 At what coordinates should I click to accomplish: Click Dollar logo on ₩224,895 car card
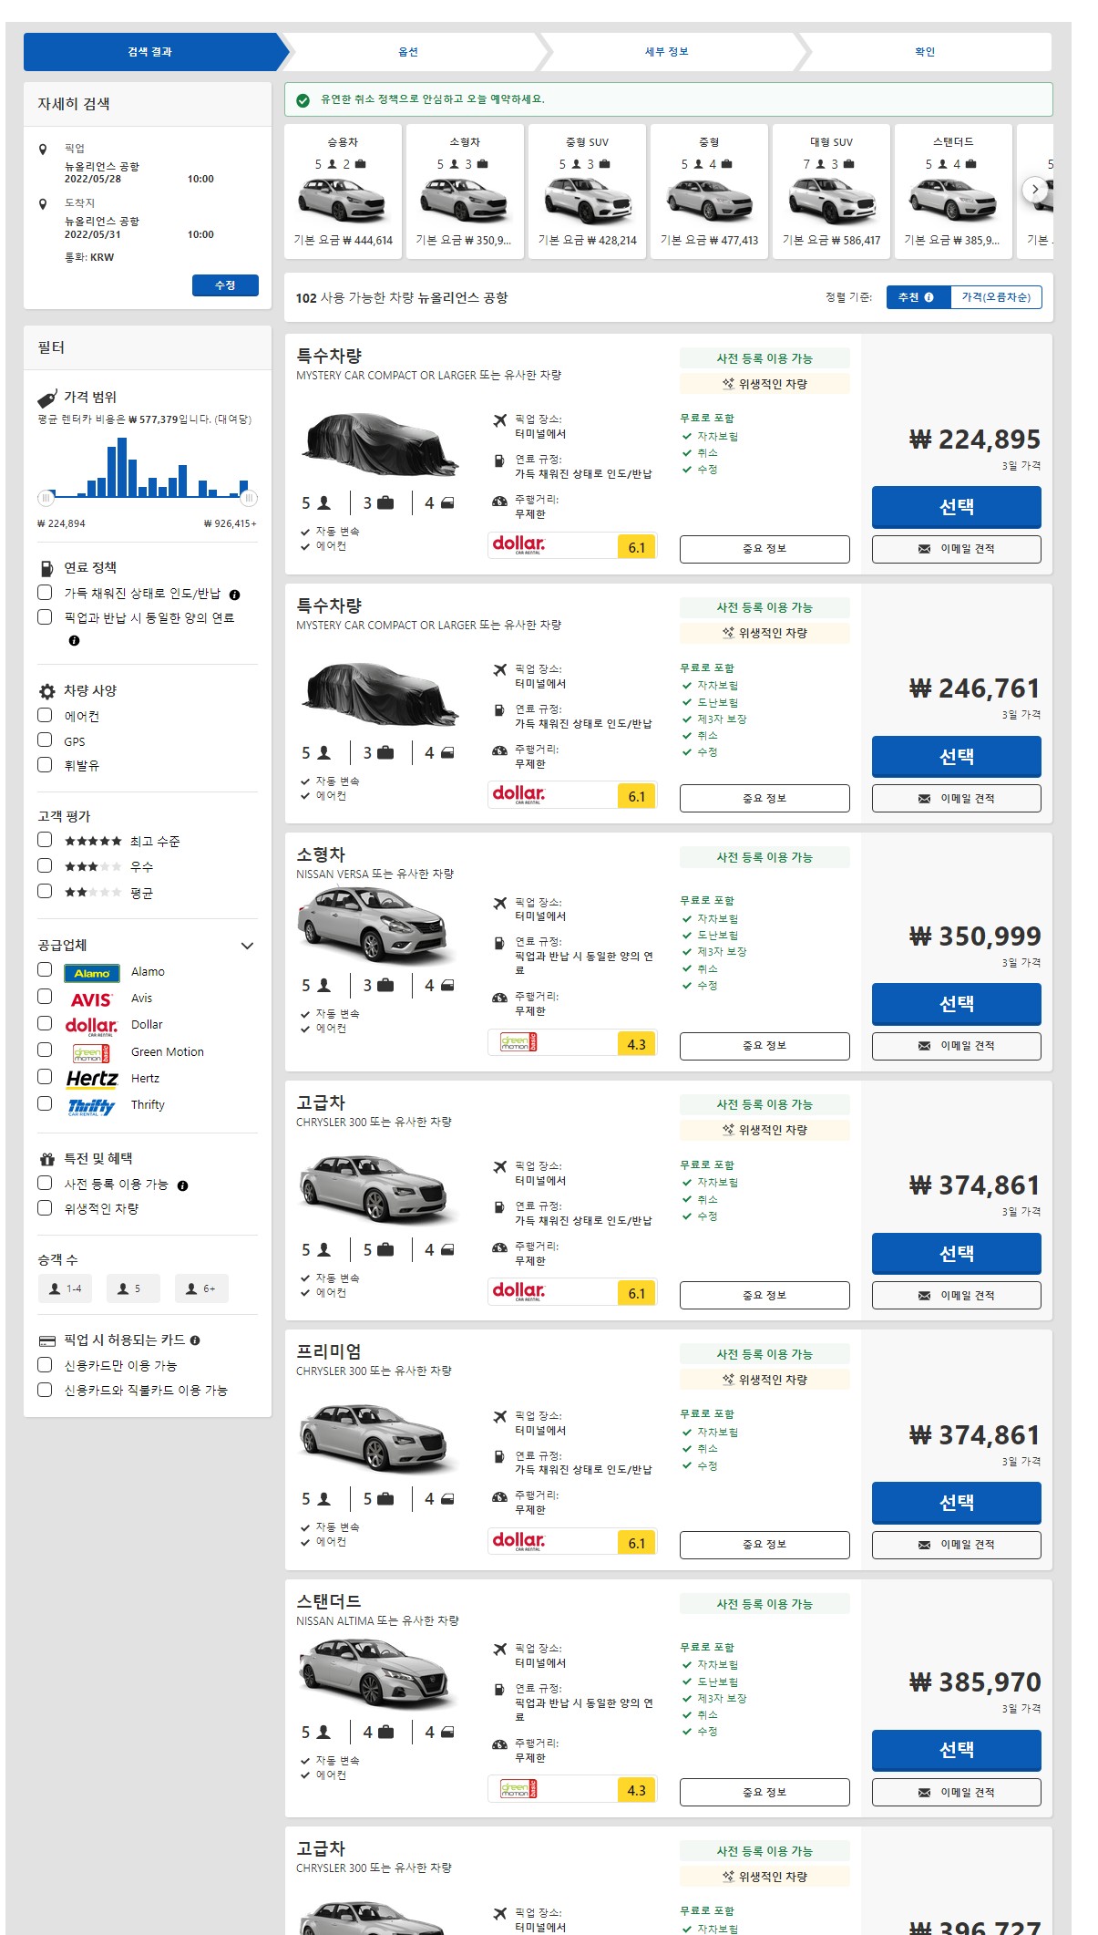click(518, 545)
